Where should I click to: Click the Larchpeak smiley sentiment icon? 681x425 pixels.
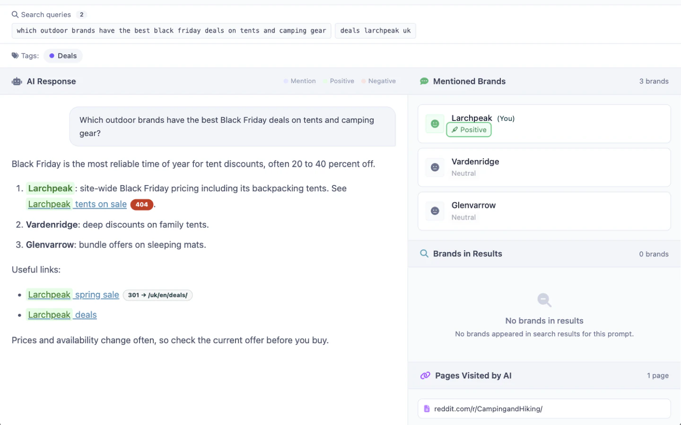(435, 124)
